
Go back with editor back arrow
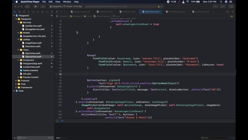point(61,12)
